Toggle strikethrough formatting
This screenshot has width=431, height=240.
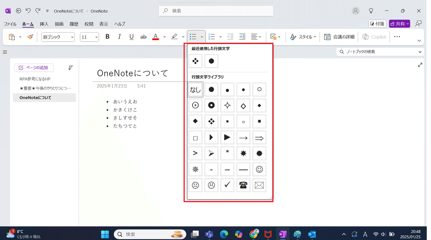coord(143,37)
